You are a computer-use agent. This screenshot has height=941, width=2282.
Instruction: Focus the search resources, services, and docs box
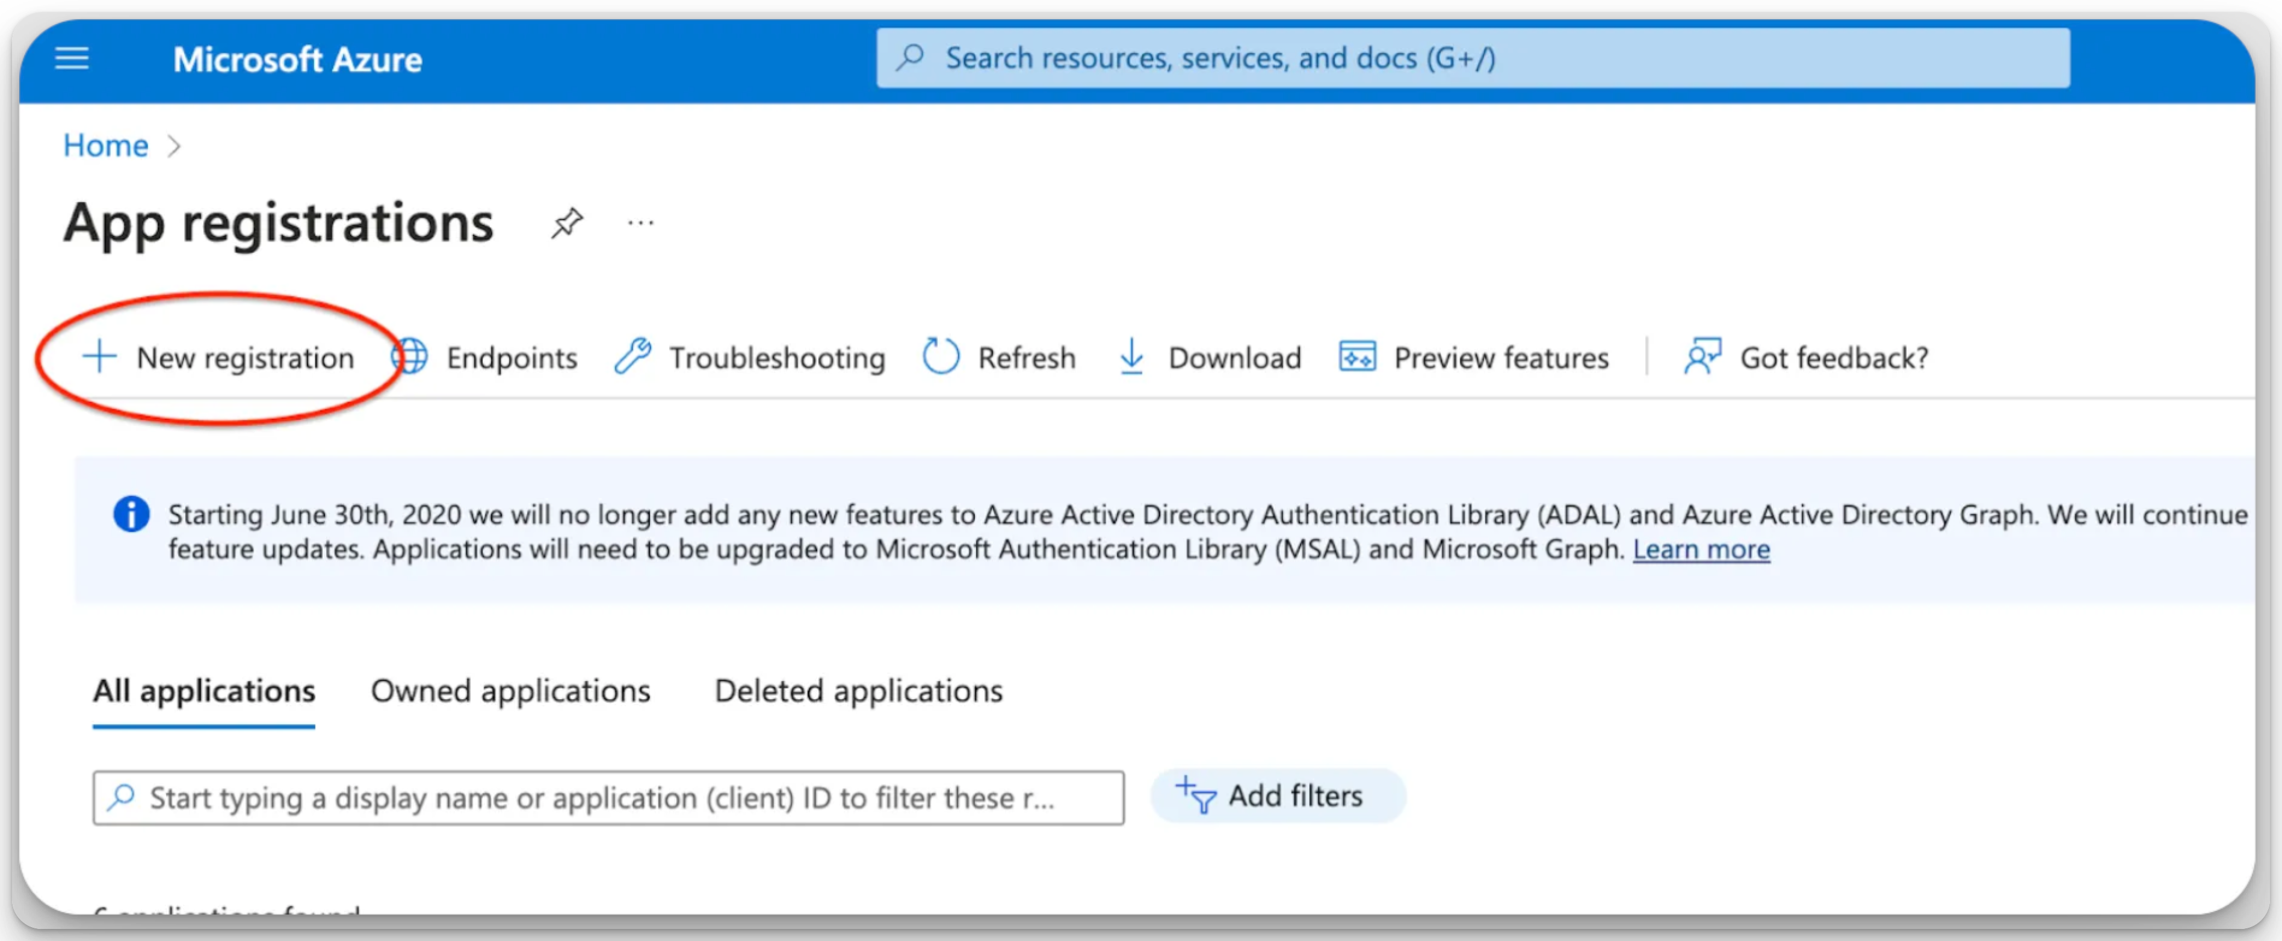pos(1473,58)
